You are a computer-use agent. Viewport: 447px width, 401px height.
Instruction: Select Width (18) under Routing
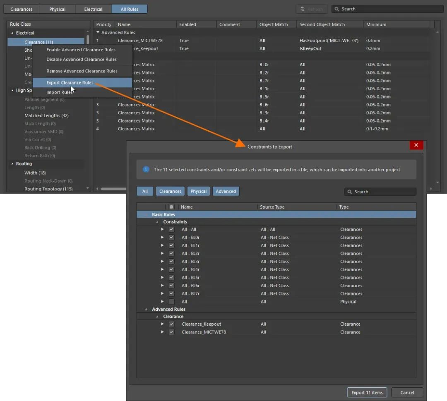click(x=35, y=173)
